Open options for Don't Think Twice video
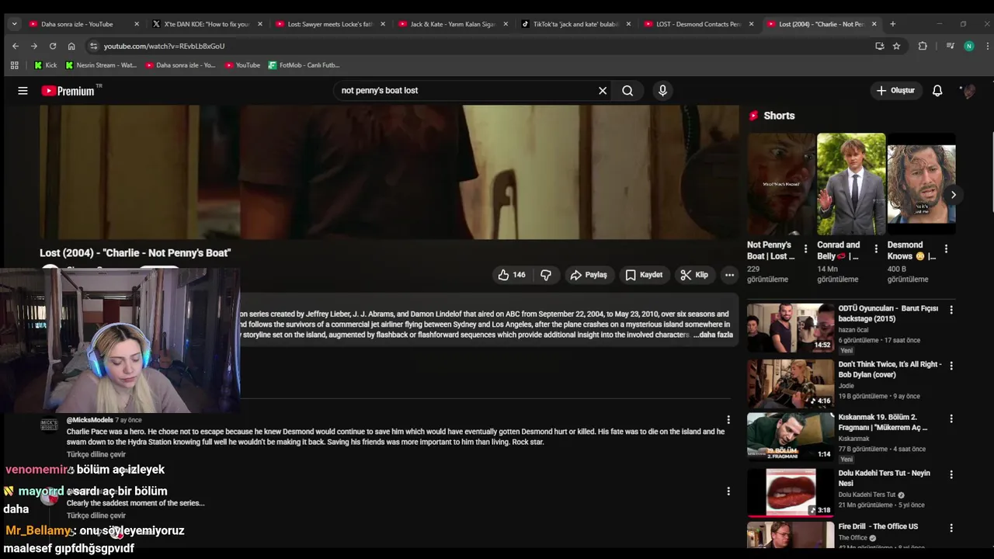The height and width of the screenshot is (559, 994). point(951,366)
